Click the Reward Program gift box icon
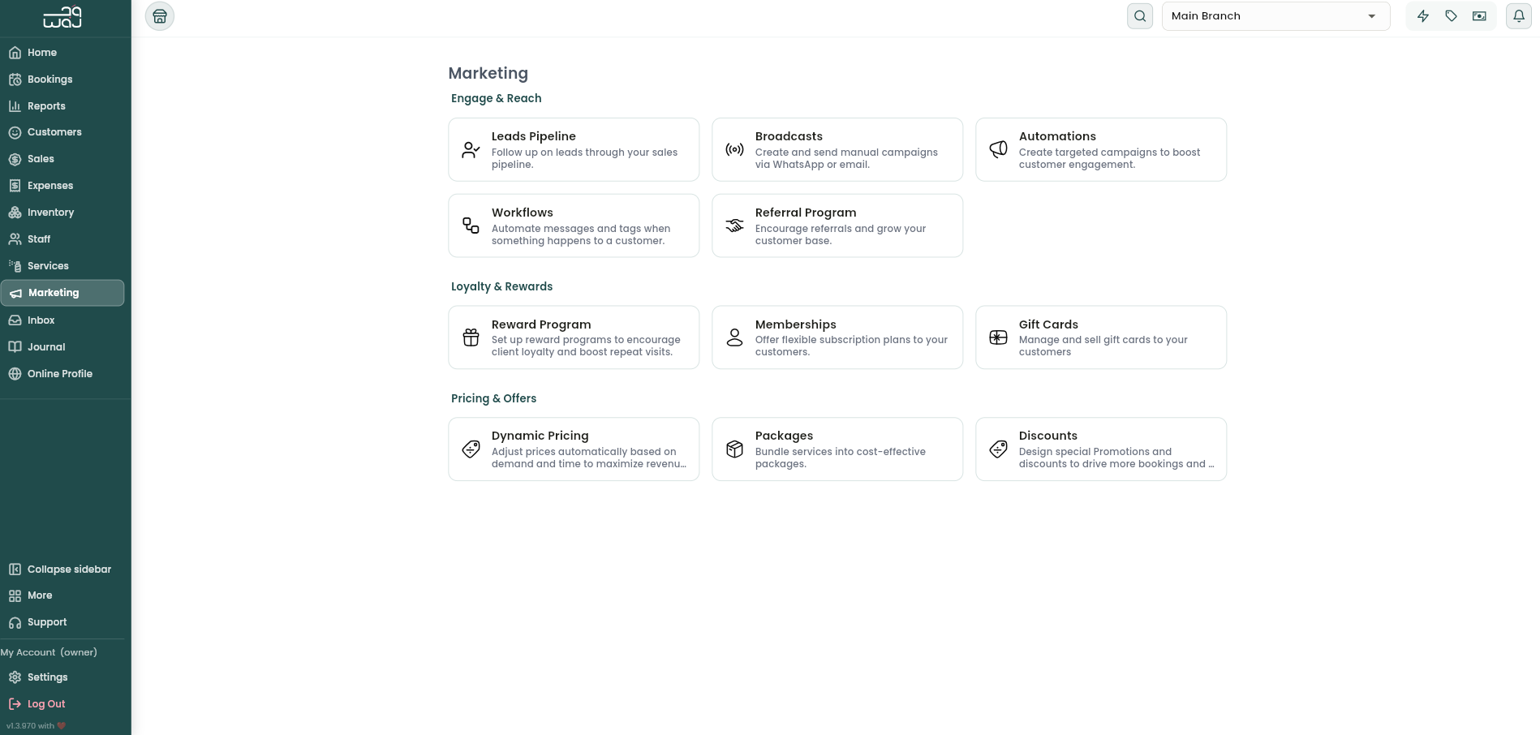This screenshot has width=1540, height=735. 471,337
